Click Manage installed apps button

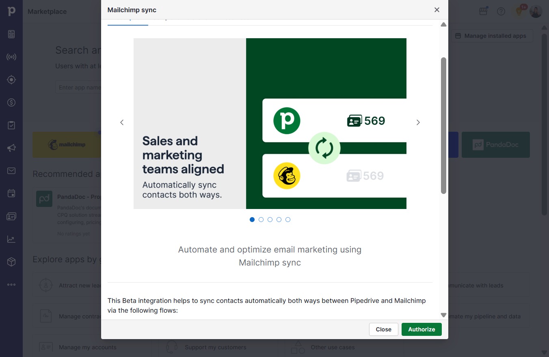pos(492,36)
